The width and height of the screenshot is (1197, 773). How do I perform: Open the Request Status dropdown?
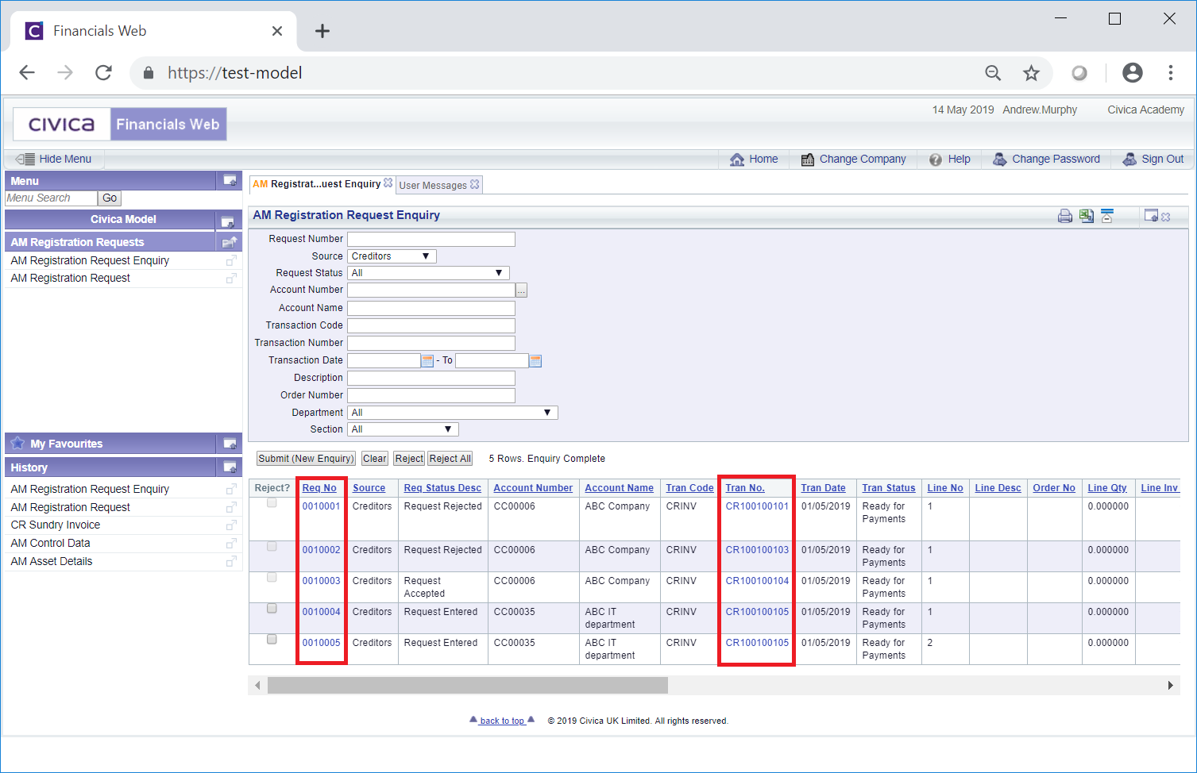[428, 273]
